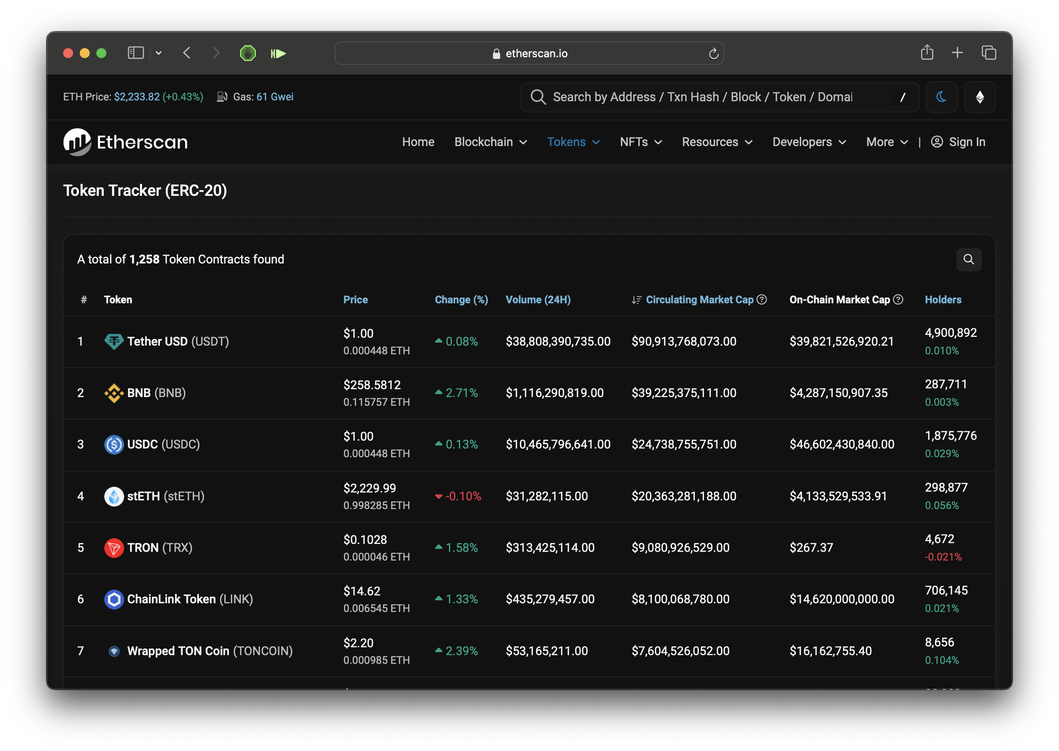Sort by Circulating Market Cap
1059x751 pixels.
point(699,300)
